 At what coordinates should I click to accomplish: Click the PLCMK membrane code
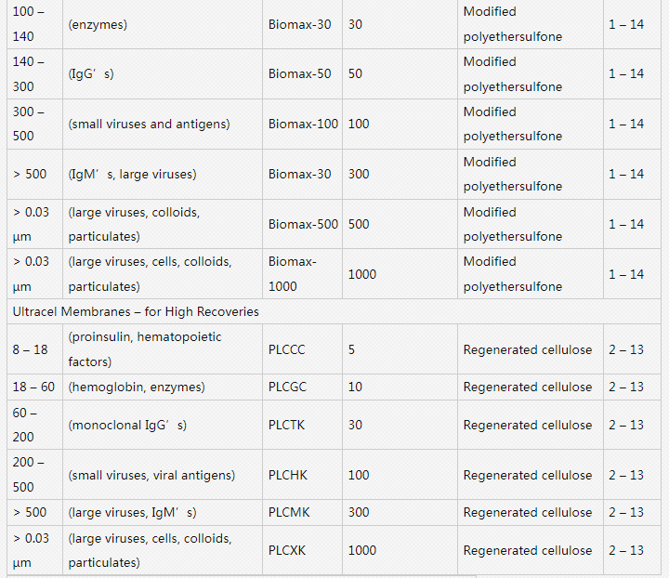point(289,513)
